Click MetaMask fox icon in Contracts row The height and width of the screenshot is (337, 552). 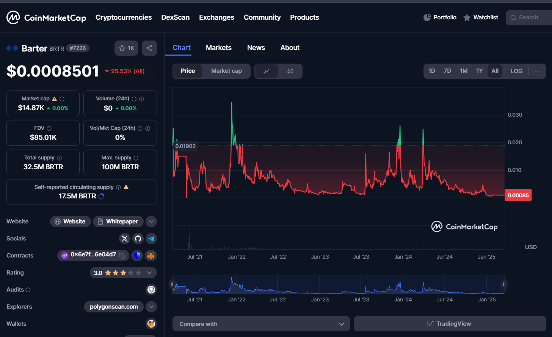click(151, 256)
